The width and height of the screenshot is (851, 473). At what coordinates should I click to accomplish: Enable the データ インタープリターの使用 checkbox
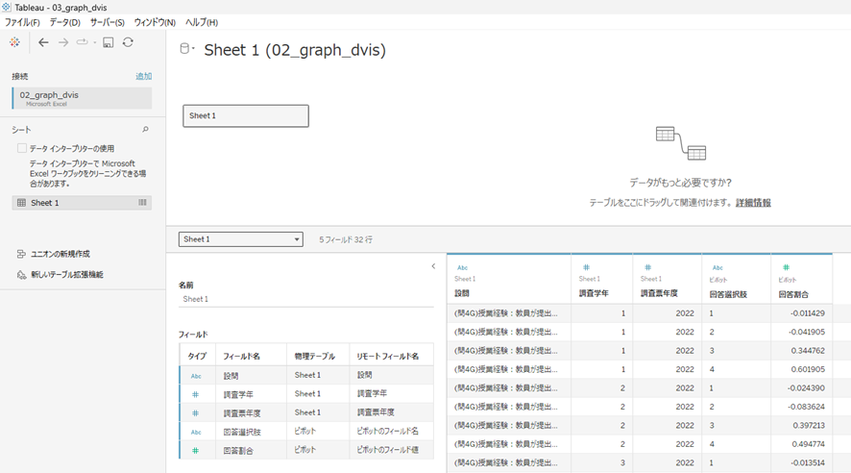(22, 148)
